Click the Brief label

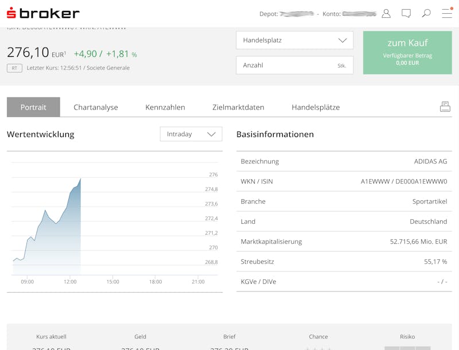tap(229, 337)
